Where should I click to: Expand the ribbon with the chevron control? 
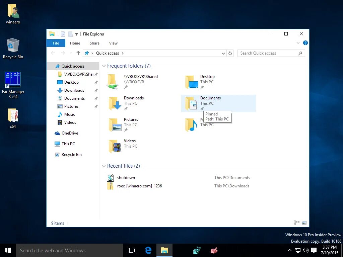[298, 43]
